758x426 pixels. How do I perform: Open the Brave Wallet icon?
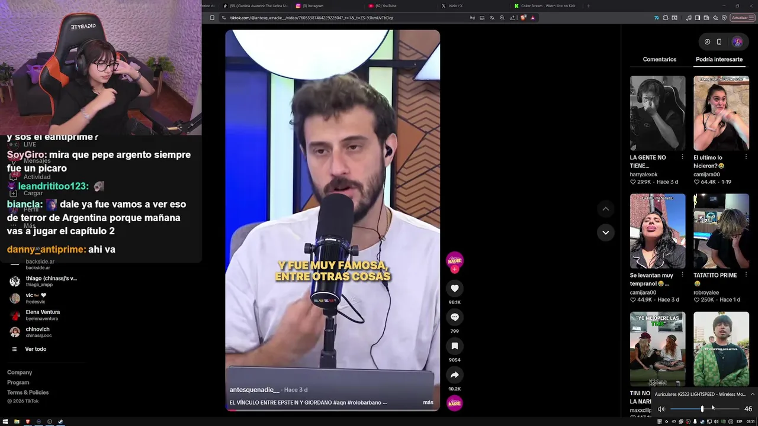706,18
